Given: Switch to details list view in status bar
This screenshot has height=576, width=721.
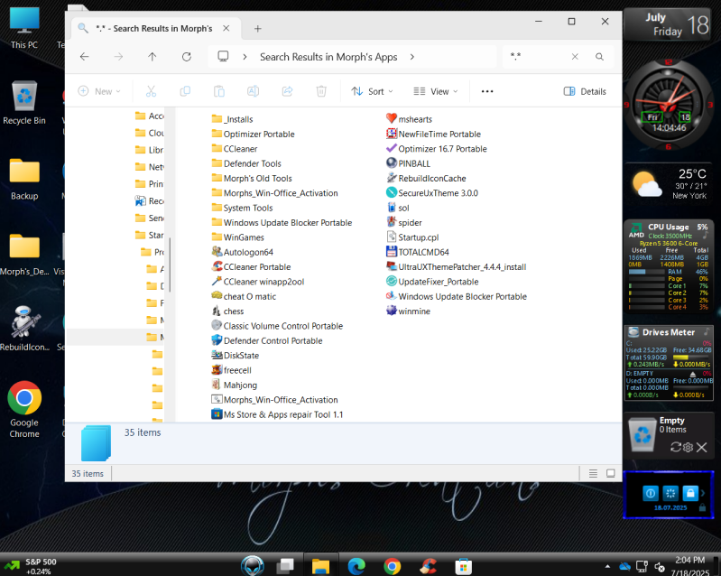Looking at the screenshot, I should point(593,473).
